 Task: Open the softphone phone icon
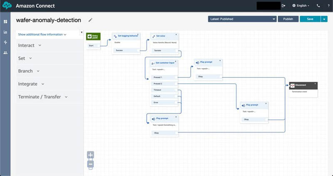coord(318,6)
